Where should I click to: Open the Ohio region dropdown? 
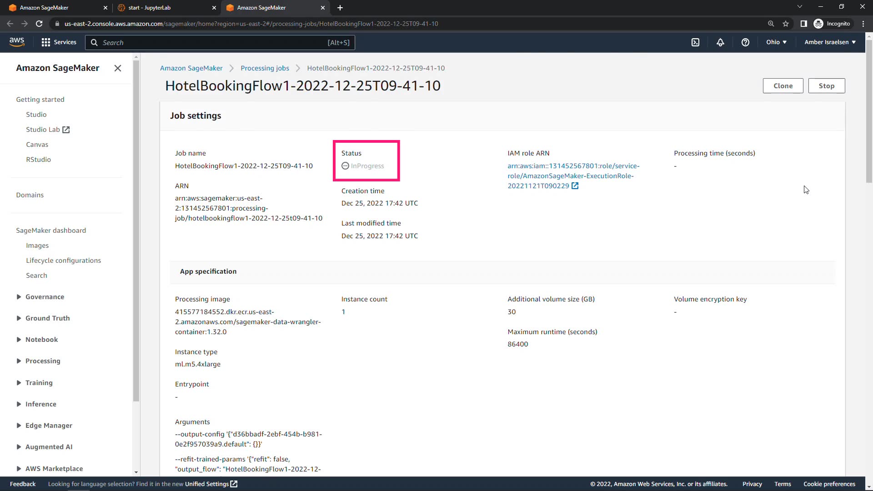coord(776,42)
